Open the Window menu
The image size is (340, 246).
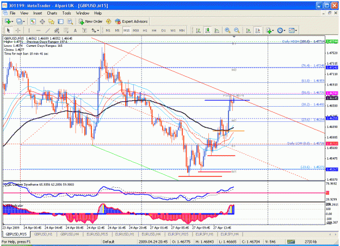(x=82, y=13)
